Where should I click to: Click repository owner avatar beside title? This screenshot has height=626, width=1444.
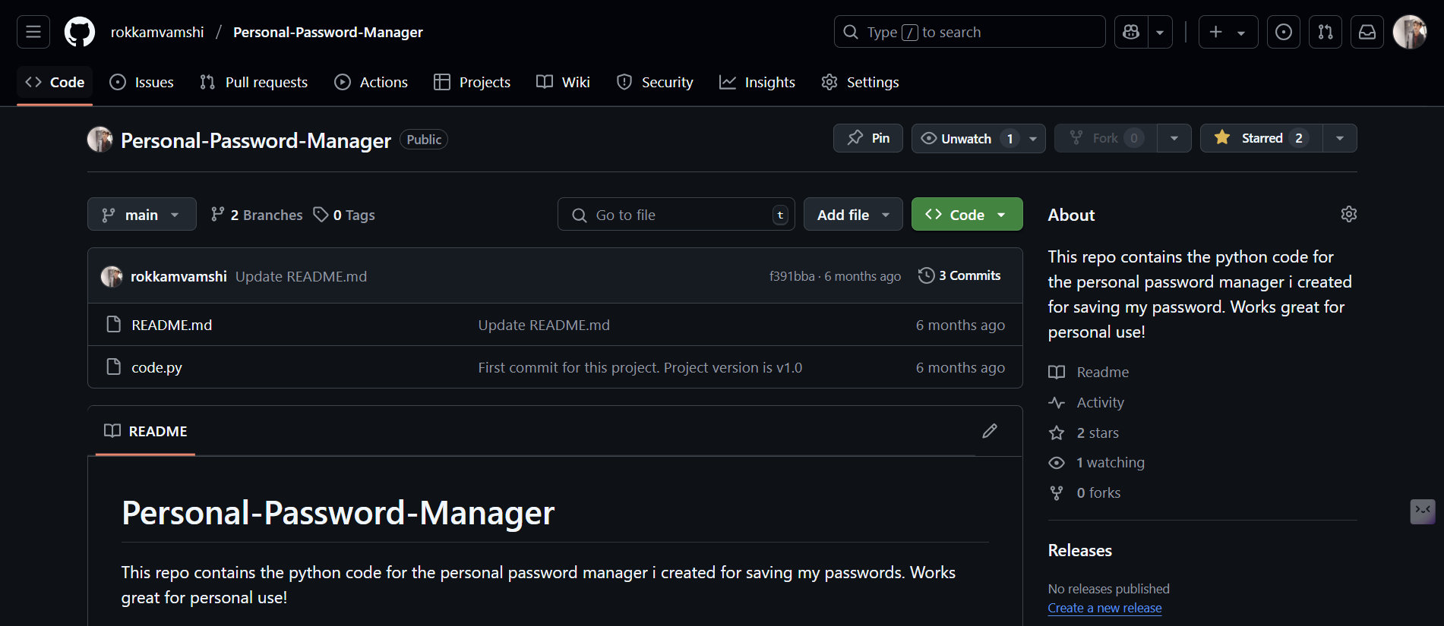(x=100, y=140)
